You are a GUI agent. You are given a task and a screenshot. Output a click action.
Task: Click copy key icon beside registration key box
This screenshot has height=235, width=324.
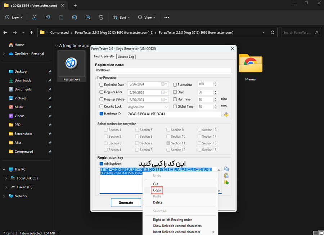pyautogui.click(x=226, y=169)
